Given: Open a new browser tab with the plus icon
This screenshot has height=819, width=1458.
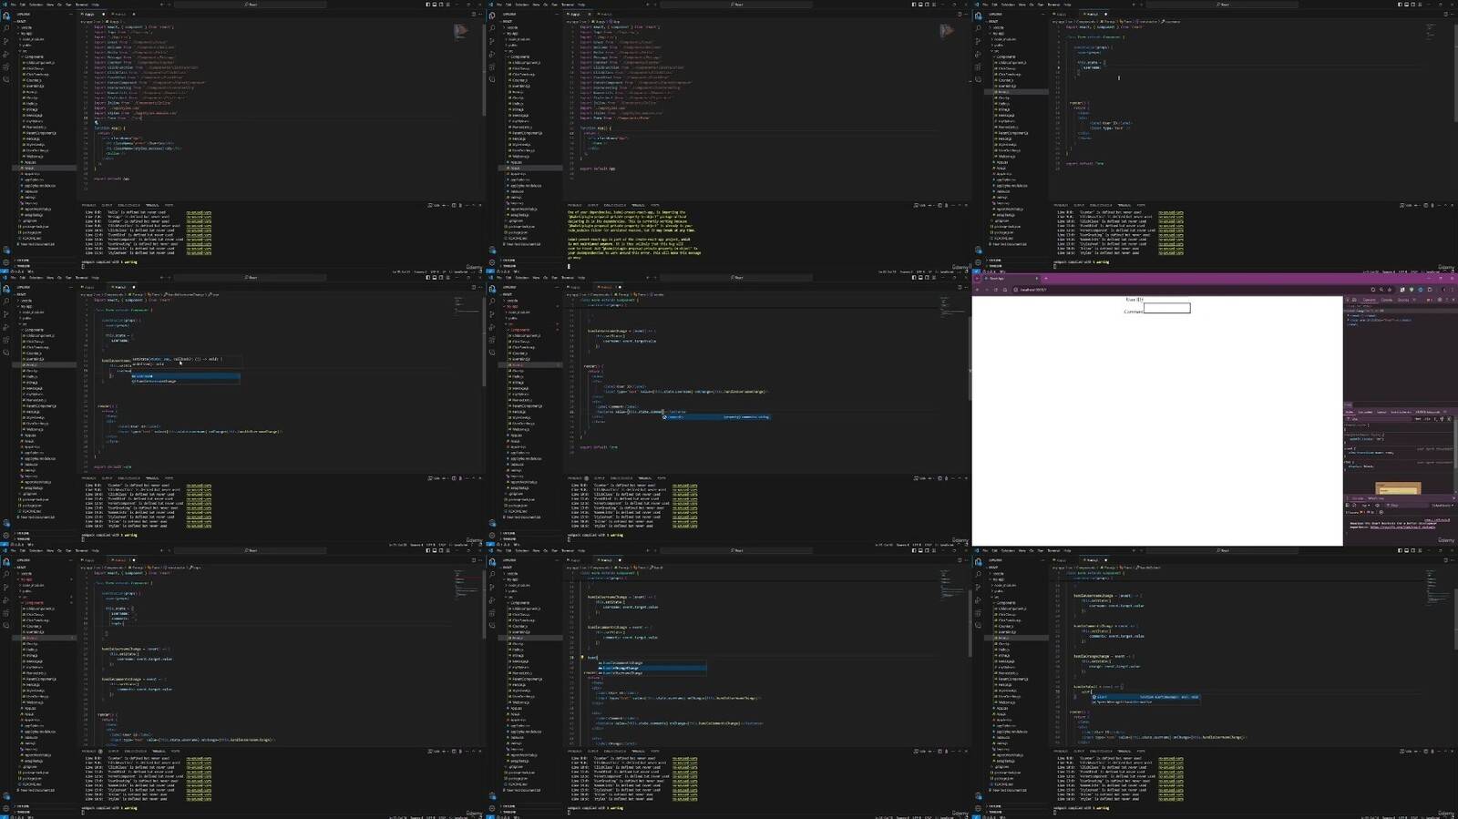Looking at the screenshot, I should pyautogui.click(x=1046, y=279).
